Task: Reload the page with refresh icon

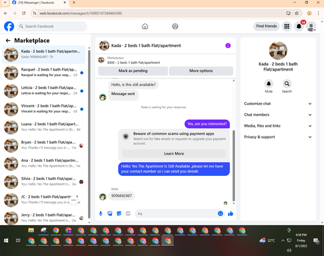Action: 24,13
